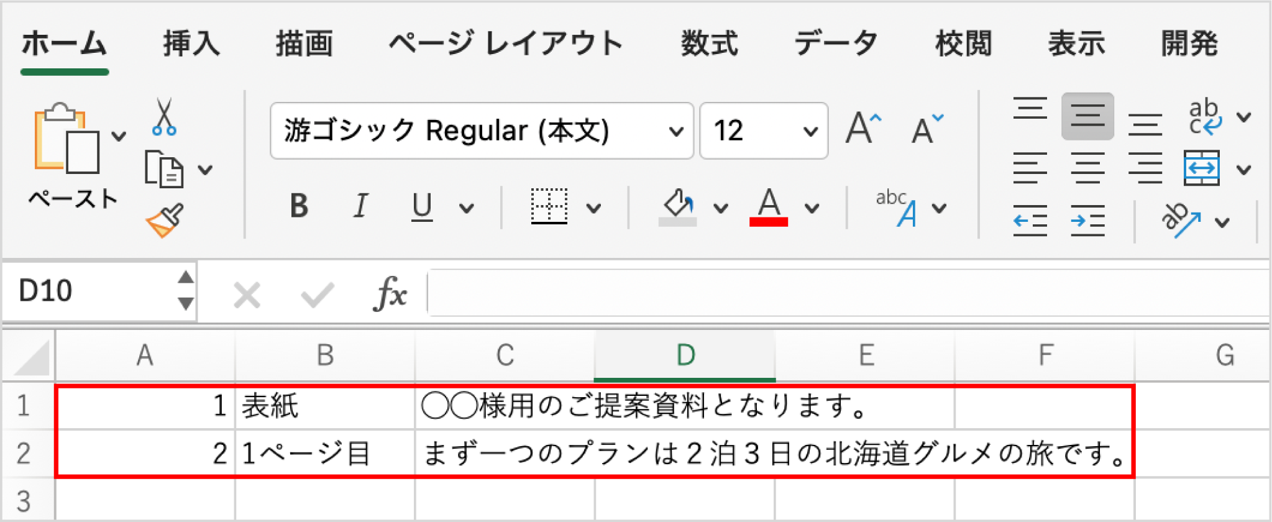Apply the Fill Color bucket
Viewport: 1272px width, 522px height.
click(677, 207)
